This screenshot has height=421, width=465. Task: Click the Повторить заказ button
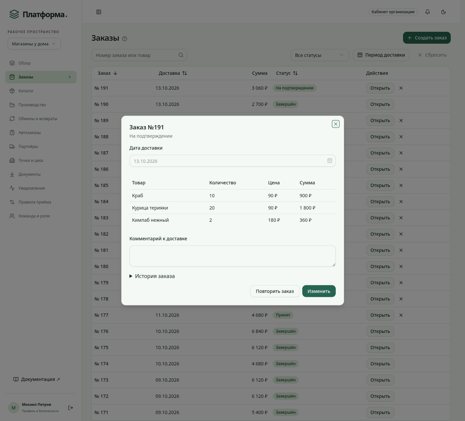click(x=275, y=291)
